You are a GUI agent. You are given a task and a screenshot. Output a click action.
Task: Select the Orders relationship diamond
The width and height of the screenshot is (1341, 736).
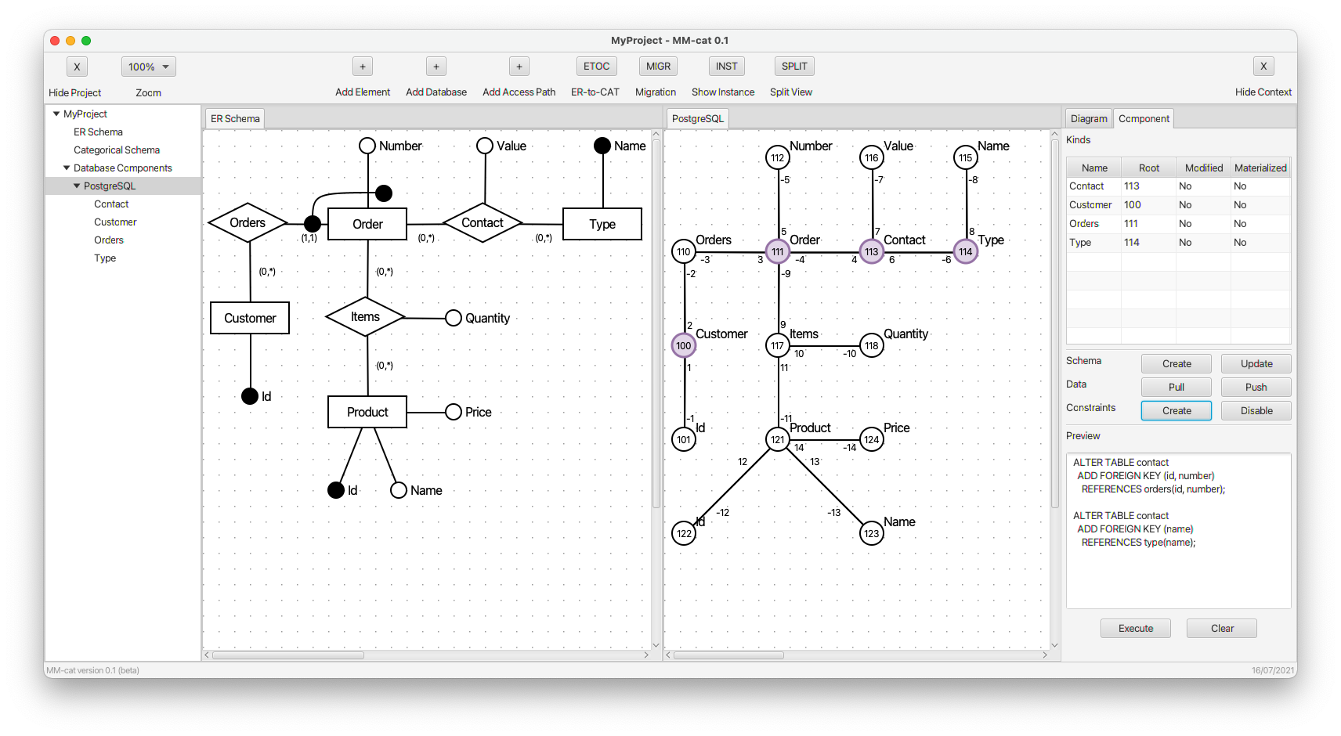click(248, 223)
